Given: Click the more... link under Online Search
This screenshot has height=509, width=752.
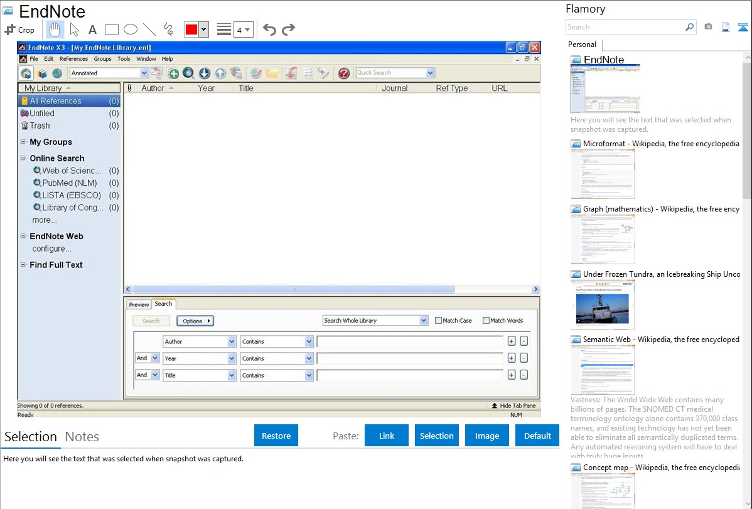Looking at the screenshot, I should (44, 220).
